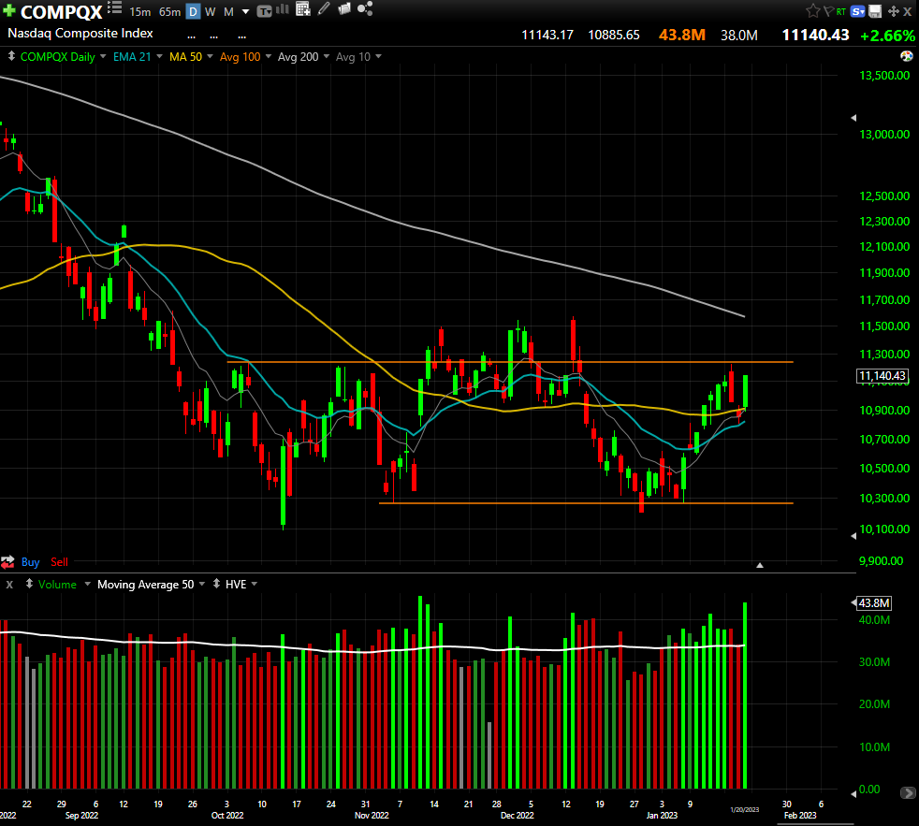The height and width of the screenshot is (826, 919).
Task: Click the +2.66% change value
Action: tap(887, 36)
